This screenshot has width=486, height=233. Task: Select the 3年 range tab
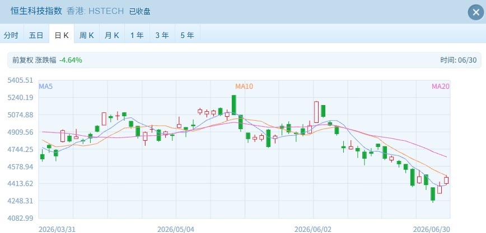162,35
